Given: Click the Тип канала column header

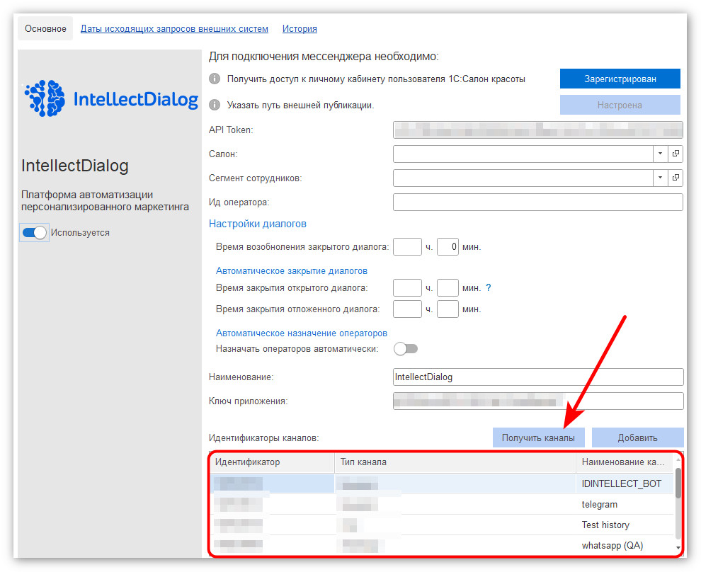Looking at the screenshot, I should tap(455, 462).
